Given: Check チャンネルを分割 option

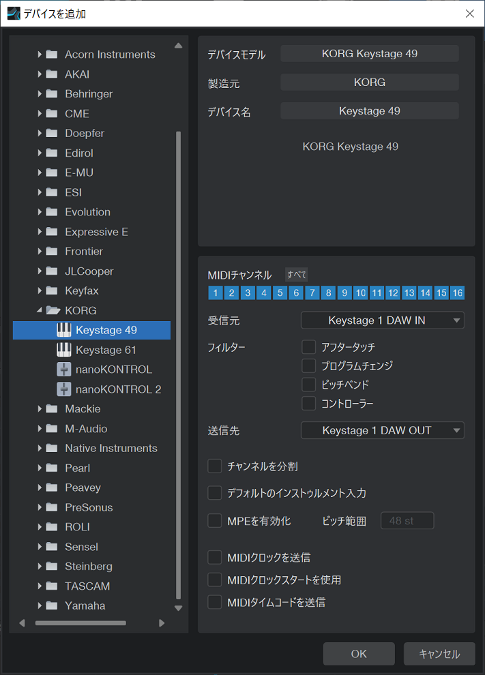Looking at the screenshot, I should pos(214,466).
